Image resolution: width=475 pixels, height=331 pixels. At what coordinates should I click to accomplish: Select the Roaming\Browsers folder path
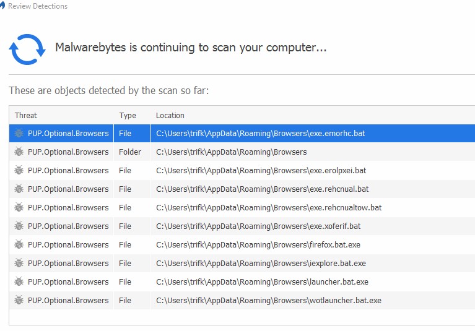coord(232,152)
